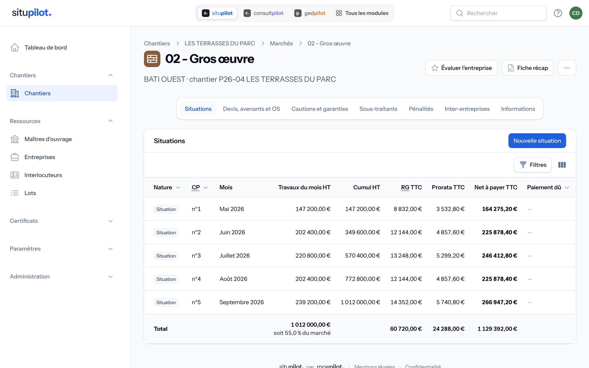Viewport: 589px width, 368px height.
Task: Click the Mentions légales footer link
Action: pyautogui.click(x=375, y=366)
